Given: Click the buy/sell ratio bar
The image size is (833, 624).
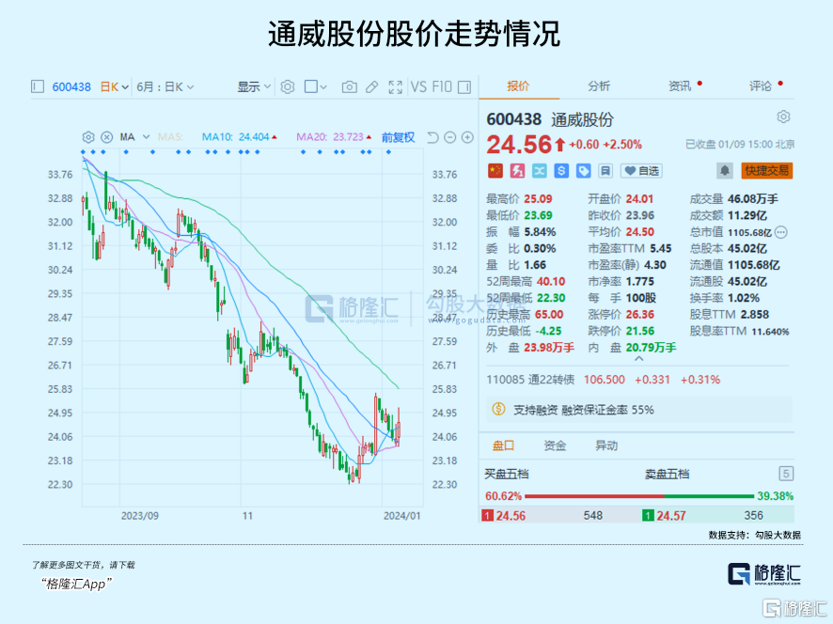Looking at the screenshot, I should pyautogui.click(x=639, y=496).
